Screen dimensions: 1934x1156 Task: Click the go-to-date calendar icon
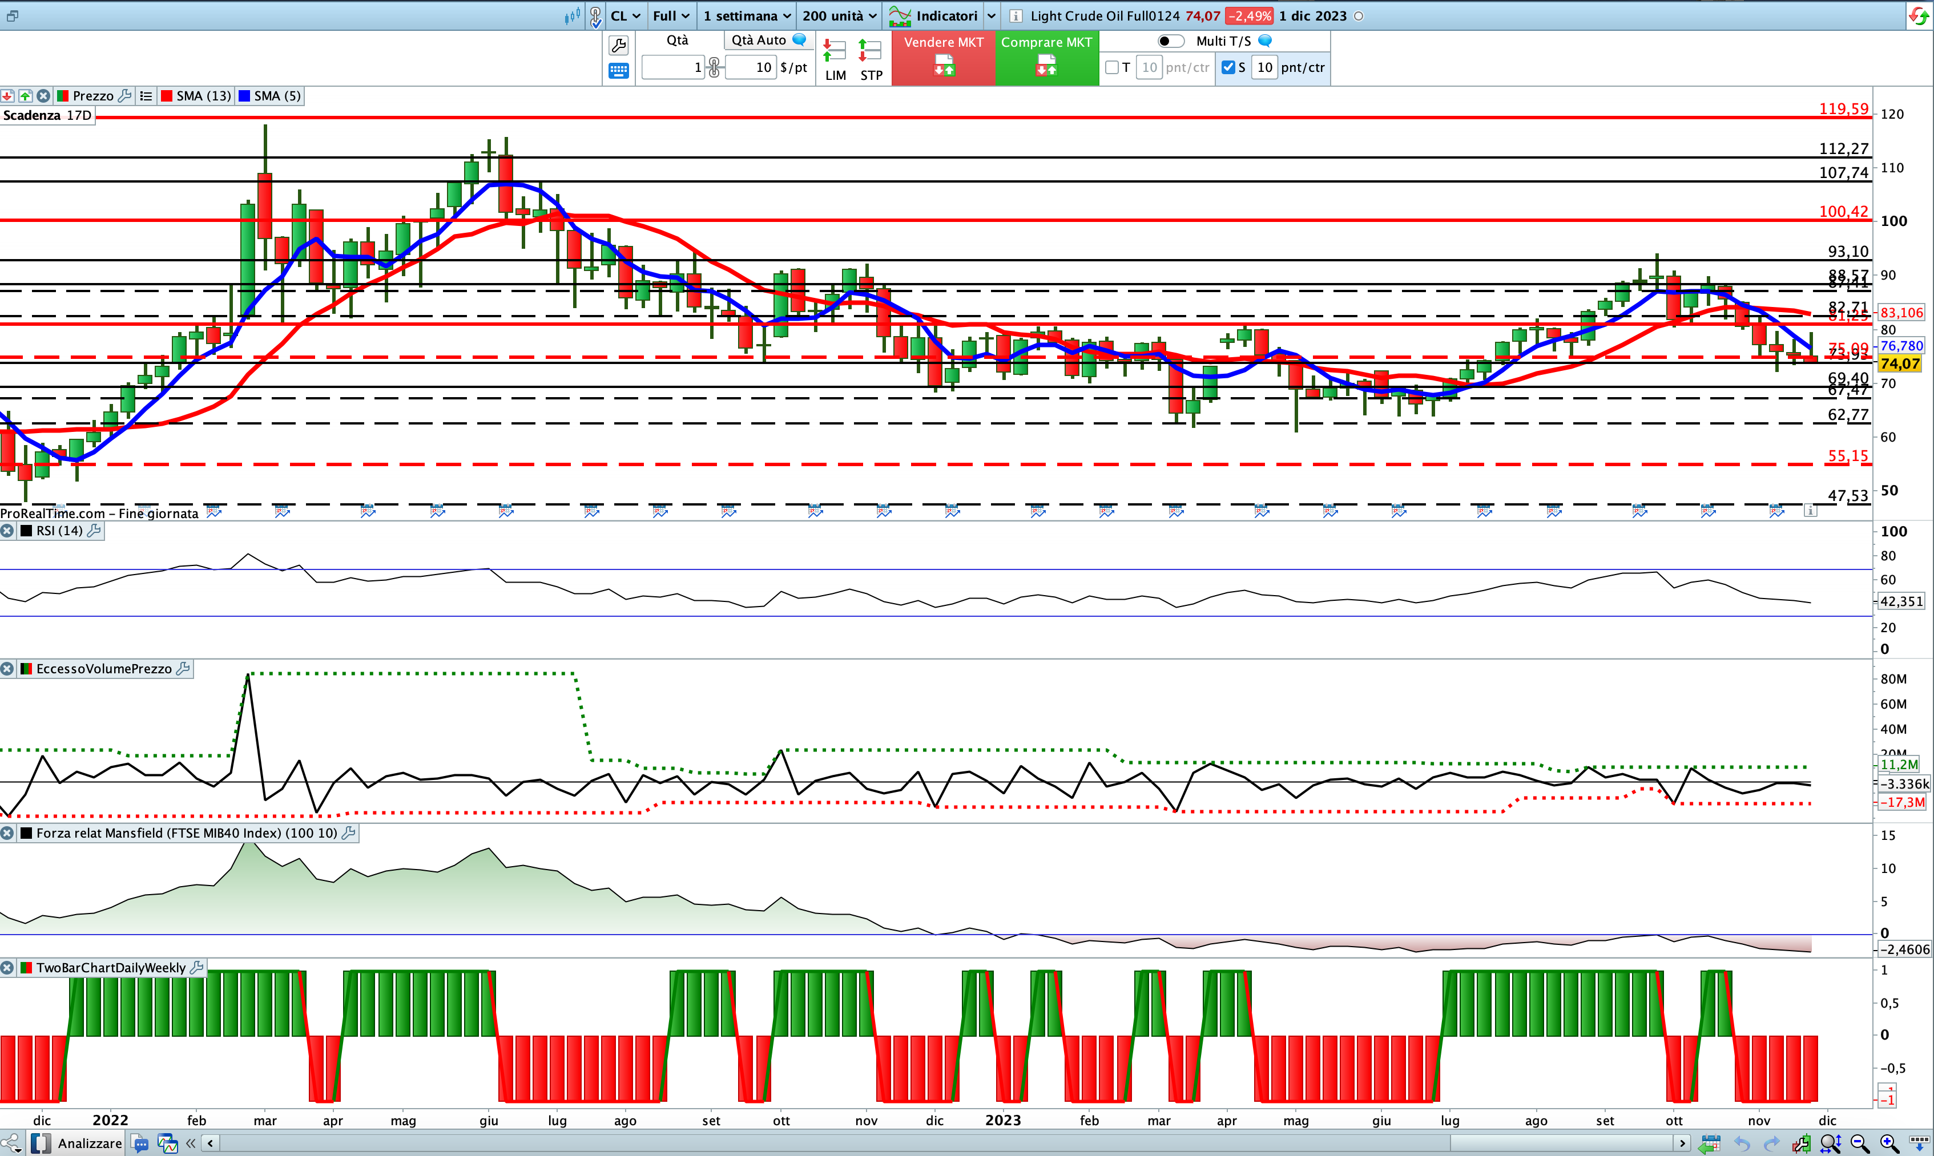click(1710, 1143)
